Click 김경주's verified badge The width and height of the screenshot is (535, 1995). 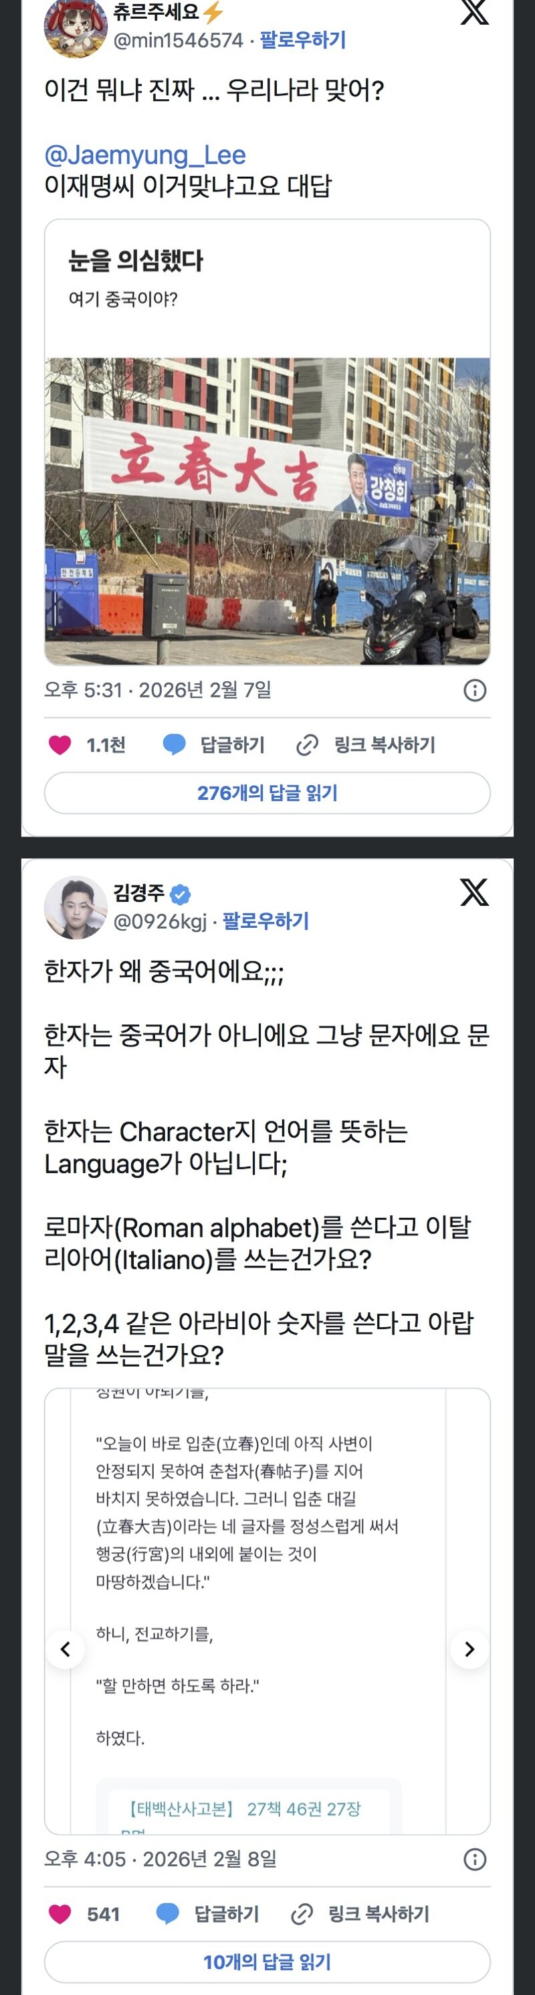click(x=180, y=894)
